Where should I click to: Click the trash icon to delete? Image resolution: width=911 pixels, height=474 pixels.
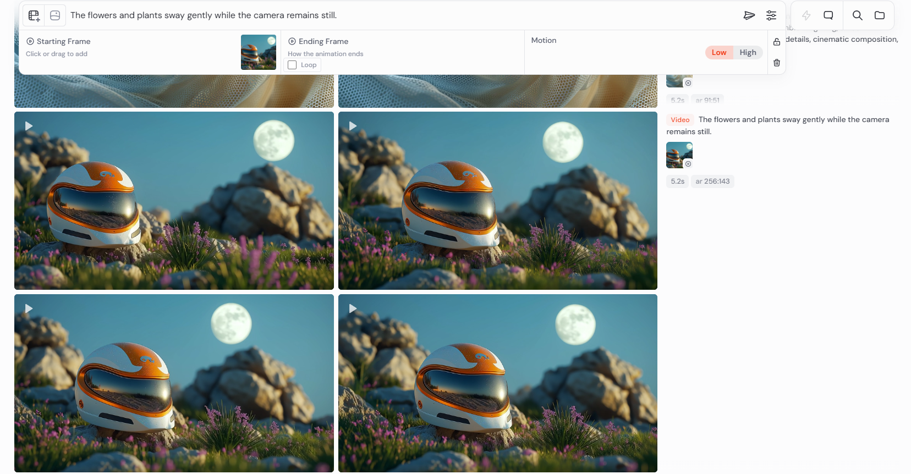click(x=777, y=63)
